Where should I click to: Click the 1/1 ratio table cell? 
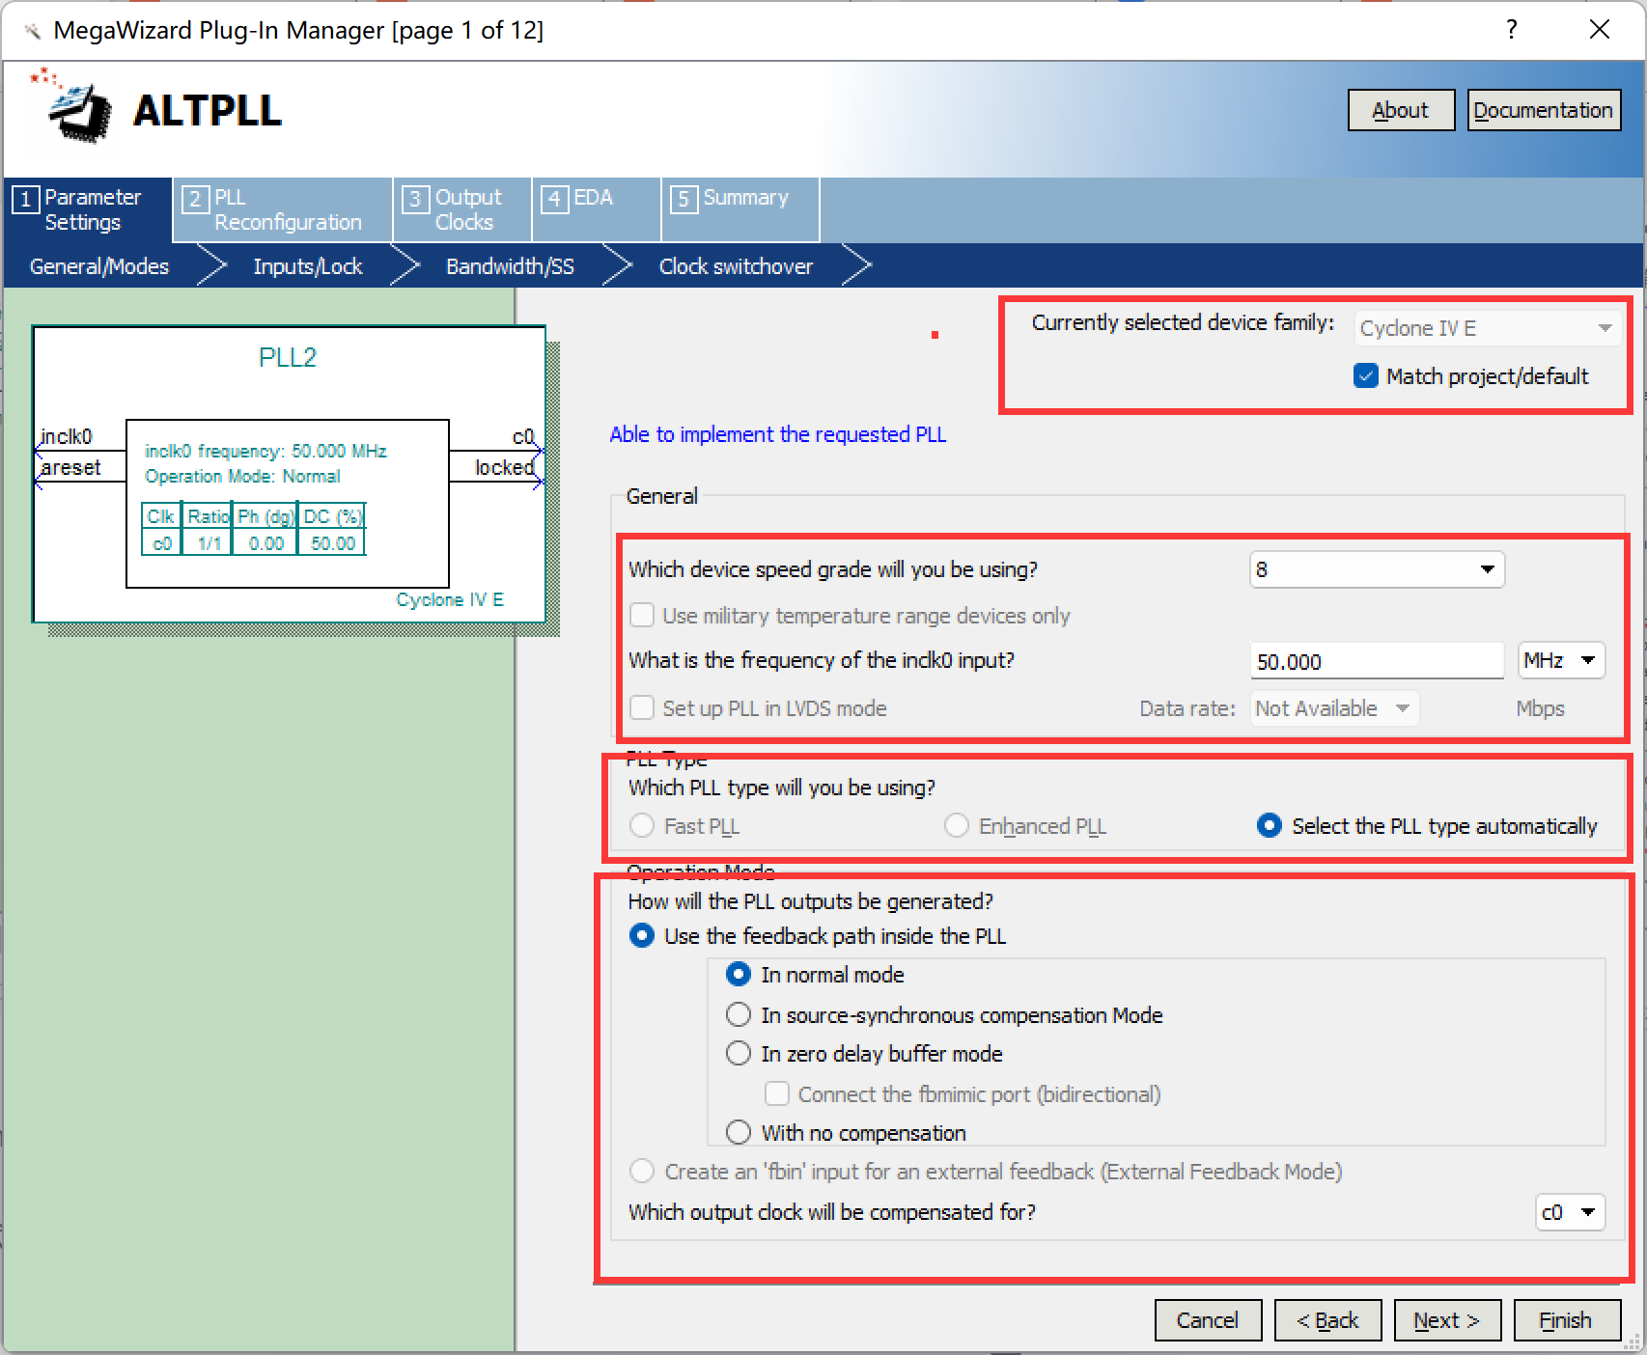point(209,543)
